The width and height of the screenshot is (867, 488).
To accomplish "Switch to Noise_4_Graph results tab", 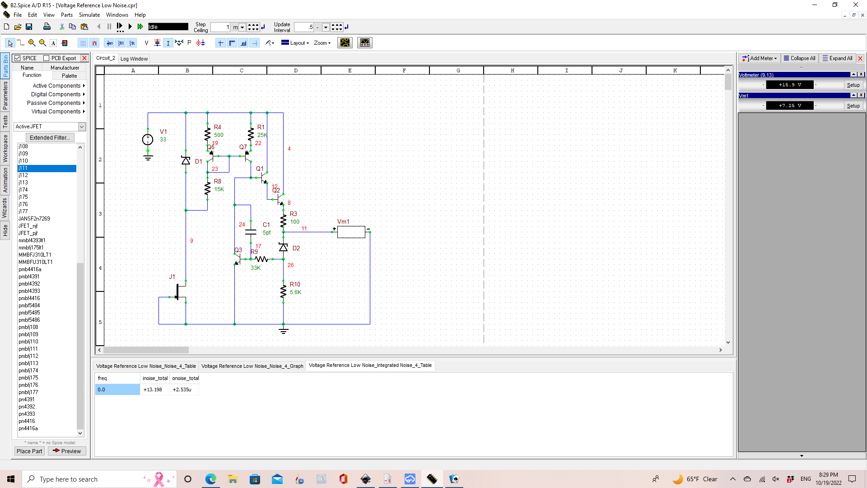I will [252, 366].
